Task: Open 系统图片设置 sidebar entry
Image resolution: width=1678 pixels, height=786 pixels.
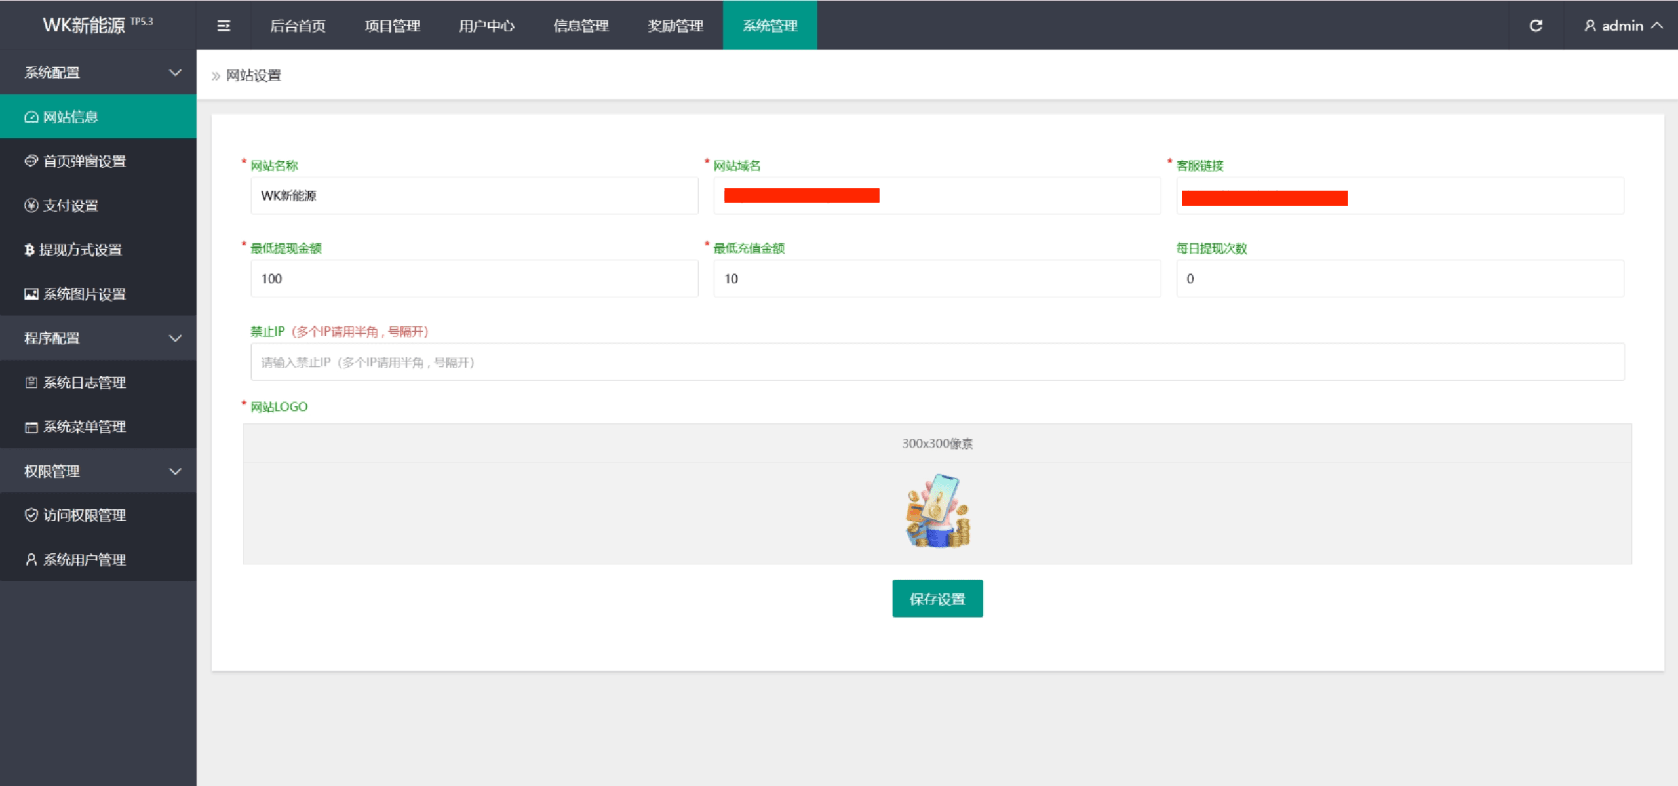Action: 85,294
